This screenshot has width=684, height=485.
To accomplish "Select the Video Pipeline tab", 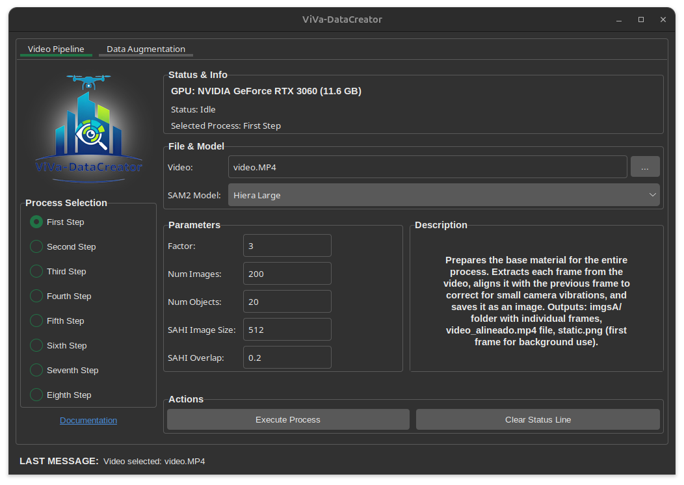I will click(x=56, y=49).
